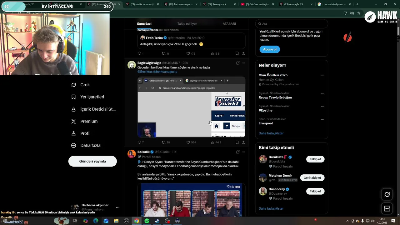Show more accounts under Kimi takip etmeli
Screen dimensions: 400x225
[x=271, y=208]
